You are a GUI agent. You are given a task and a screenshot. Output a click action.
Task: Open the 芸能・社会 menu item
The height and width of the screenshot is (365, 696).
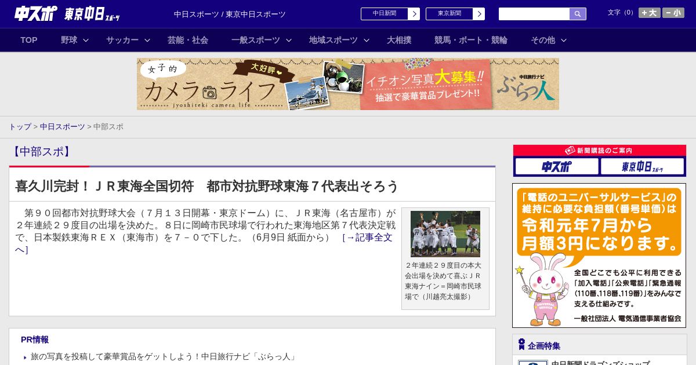pos(188,40)
